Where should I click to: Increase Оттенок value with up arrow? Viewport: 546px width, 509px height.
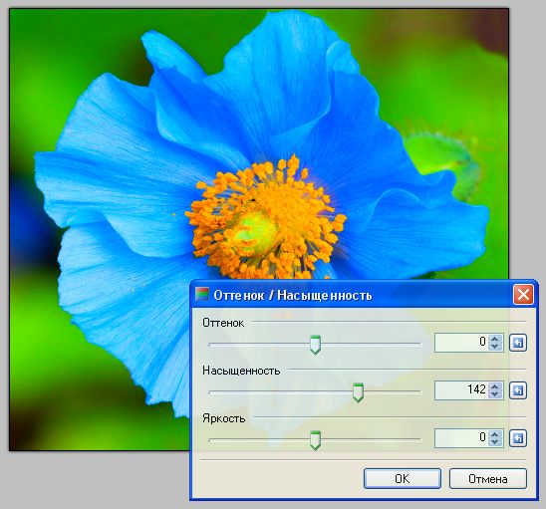tap(495, 339)
